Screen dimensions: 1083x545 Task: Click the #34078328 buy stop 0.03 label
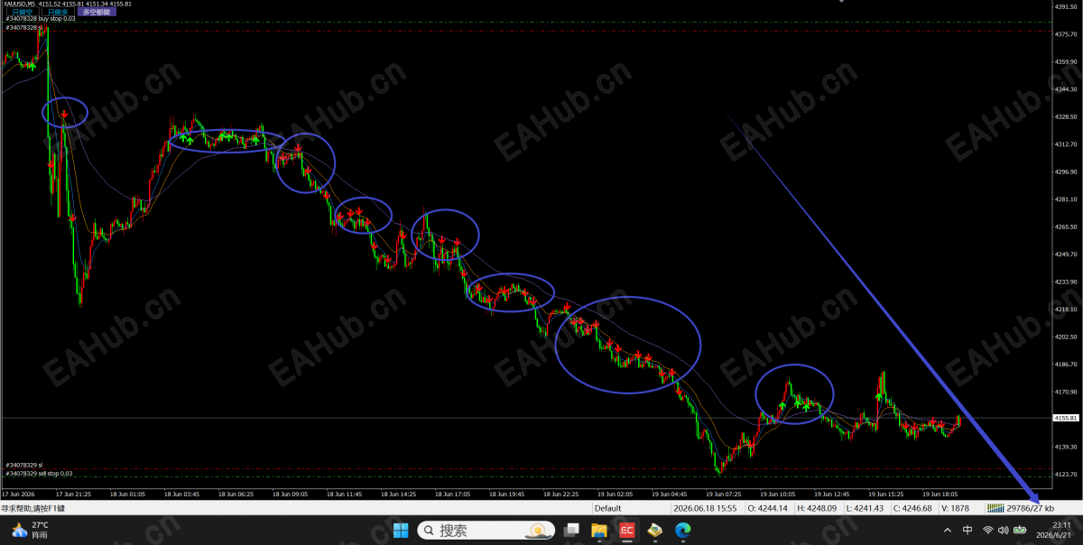coord(41,19)
